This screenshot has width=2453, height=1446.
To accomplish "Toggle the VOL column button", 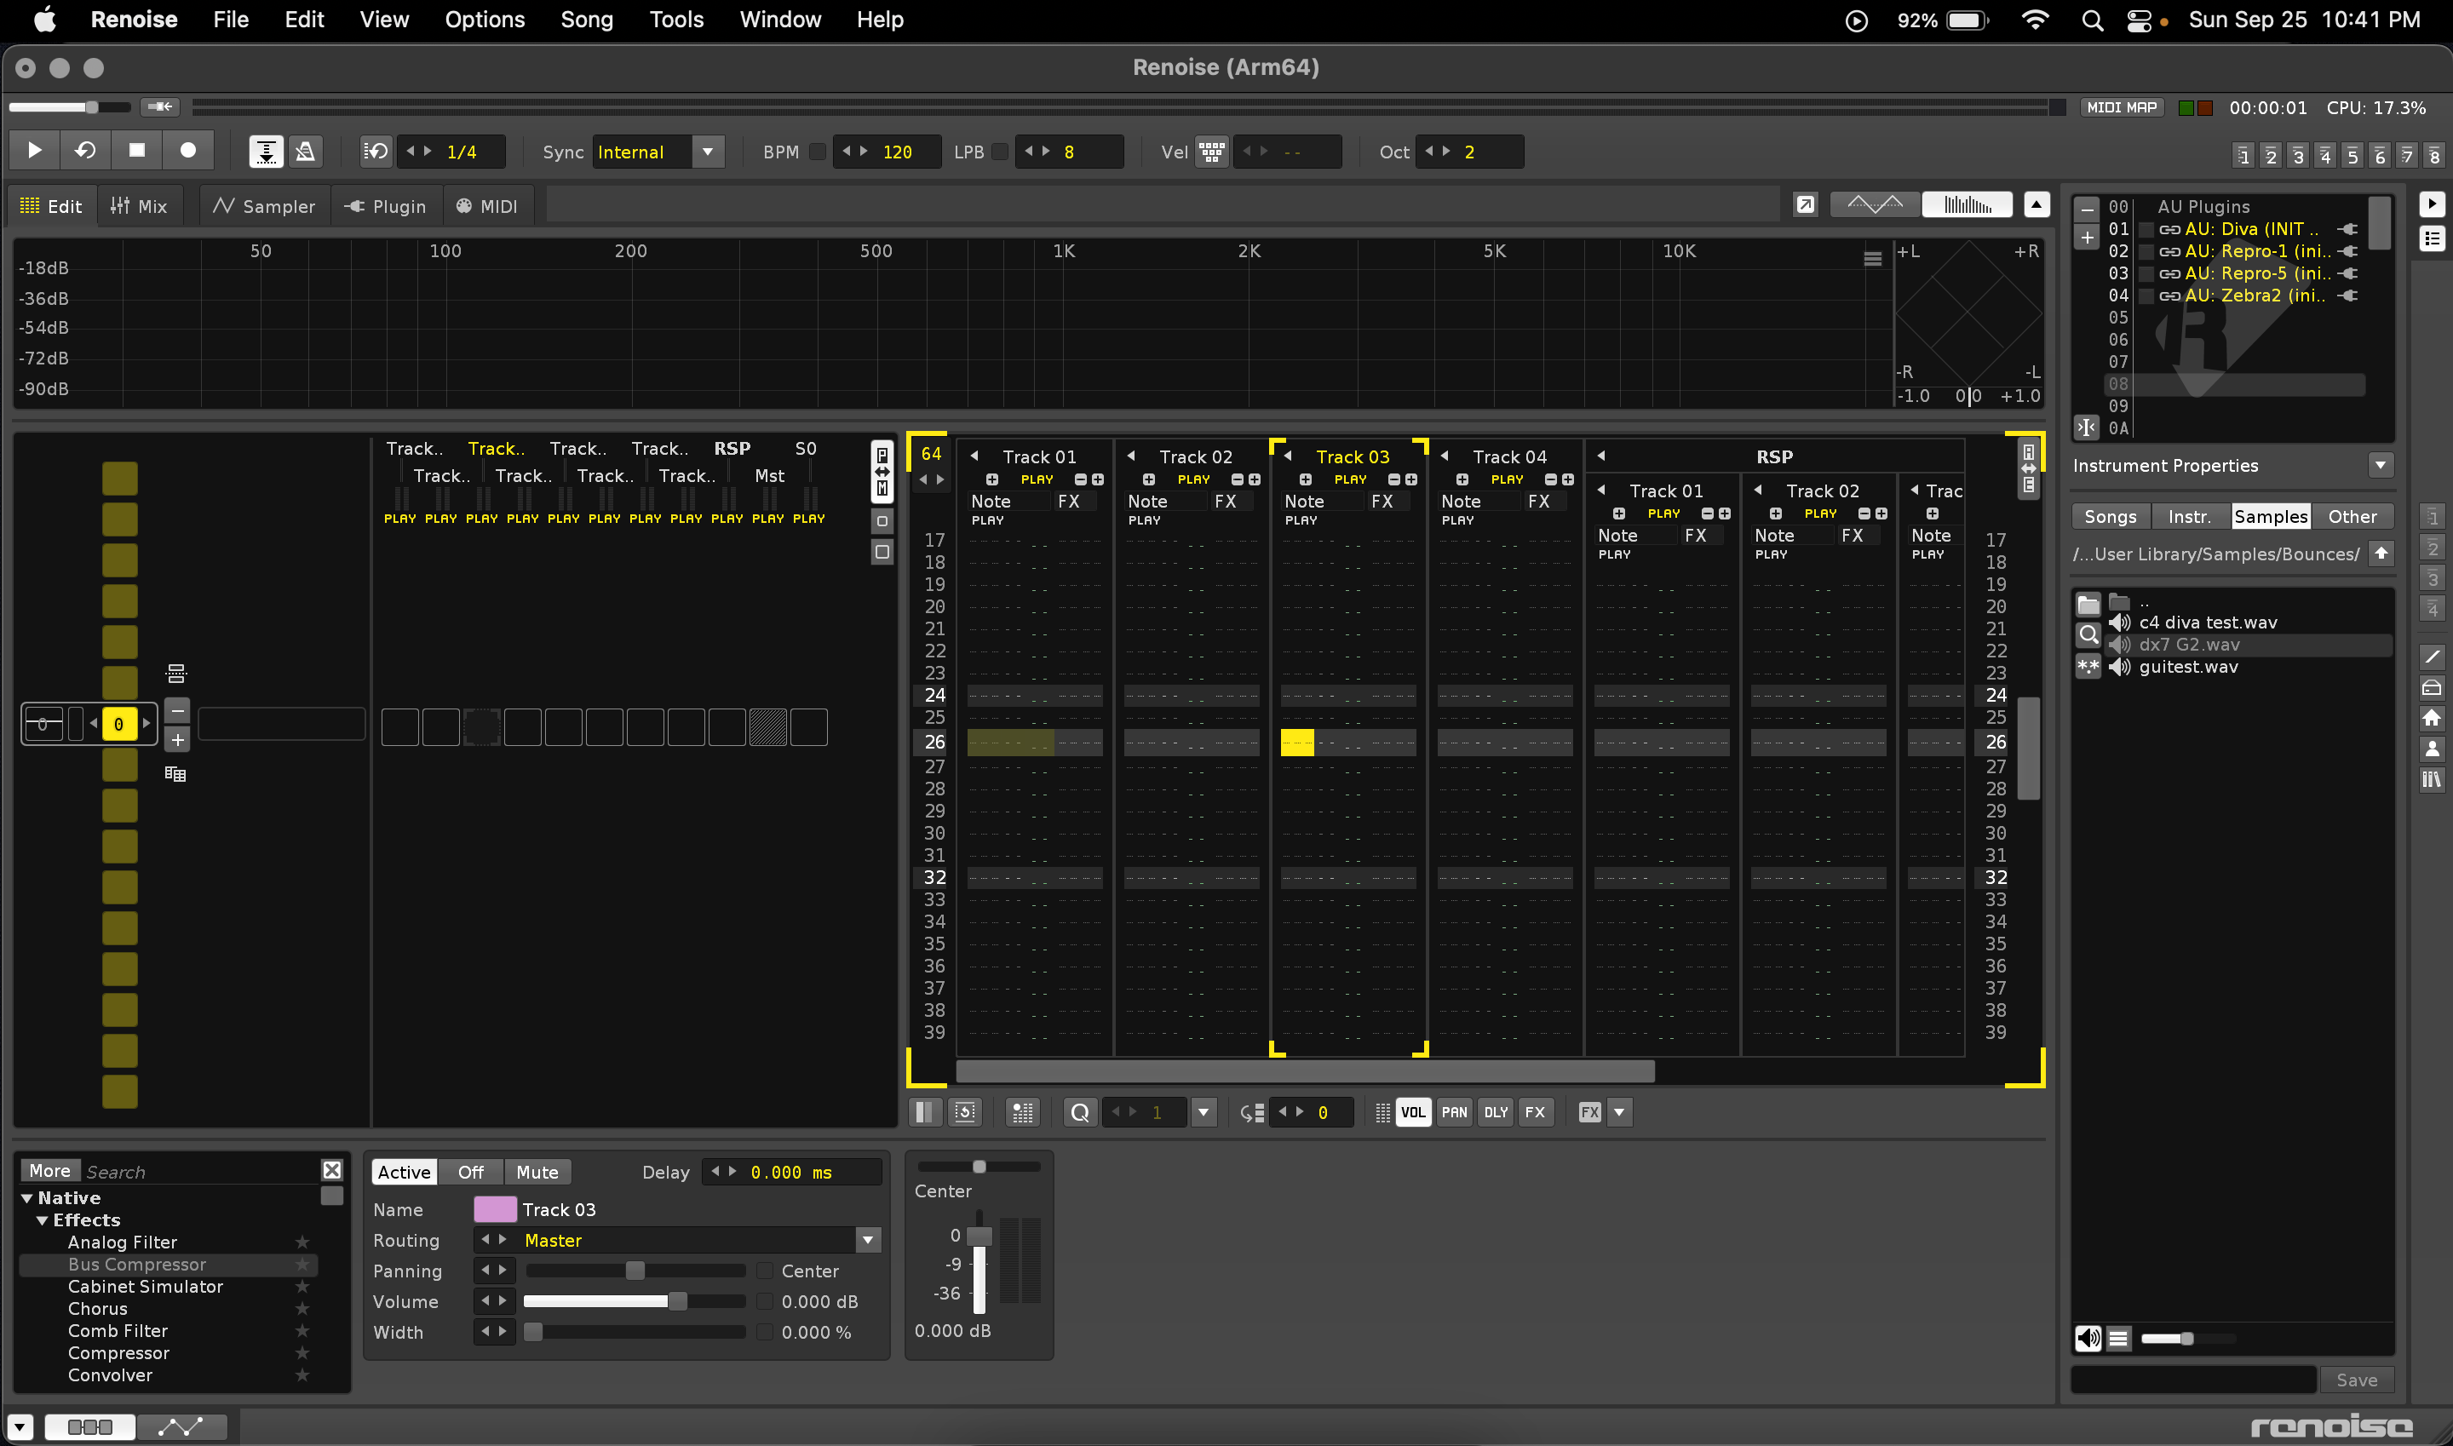I will 1413,1112.
